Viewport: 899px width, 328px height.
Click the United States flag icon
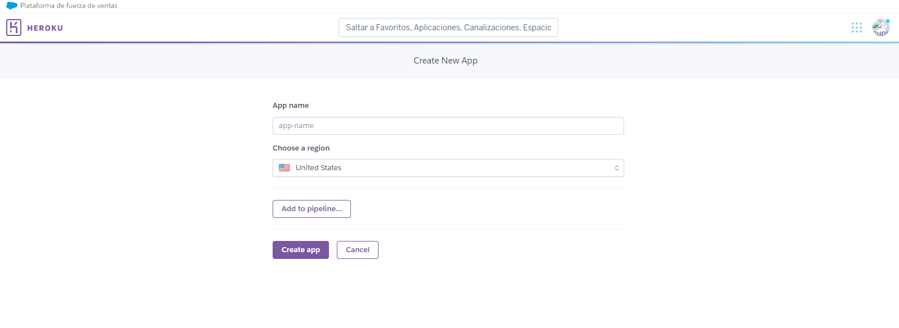(284, 168)
